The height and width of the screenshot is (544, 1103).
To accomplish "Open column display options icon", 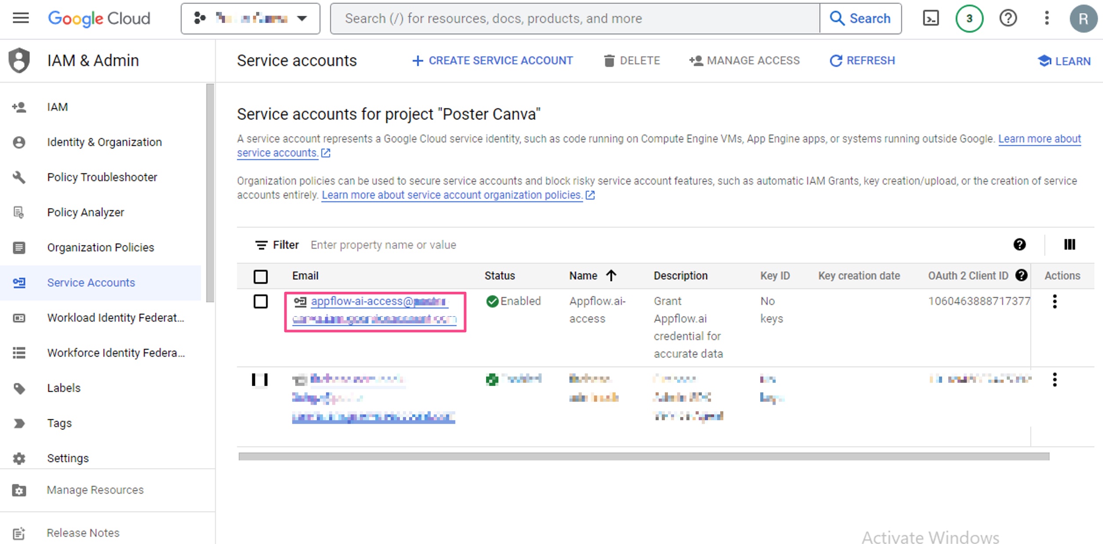I will click(x=1070, y=245).
